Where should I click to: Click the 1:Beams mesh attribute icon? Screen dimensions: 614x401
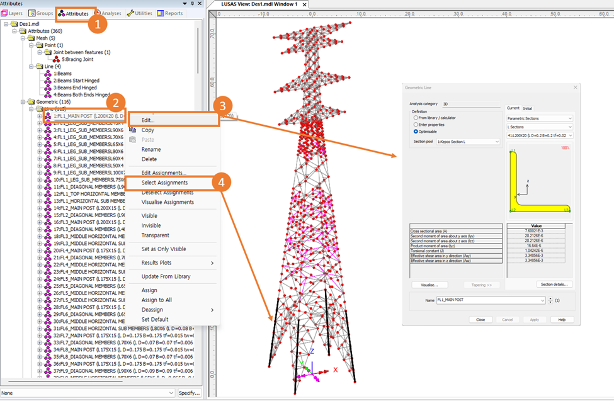point(47,73)
